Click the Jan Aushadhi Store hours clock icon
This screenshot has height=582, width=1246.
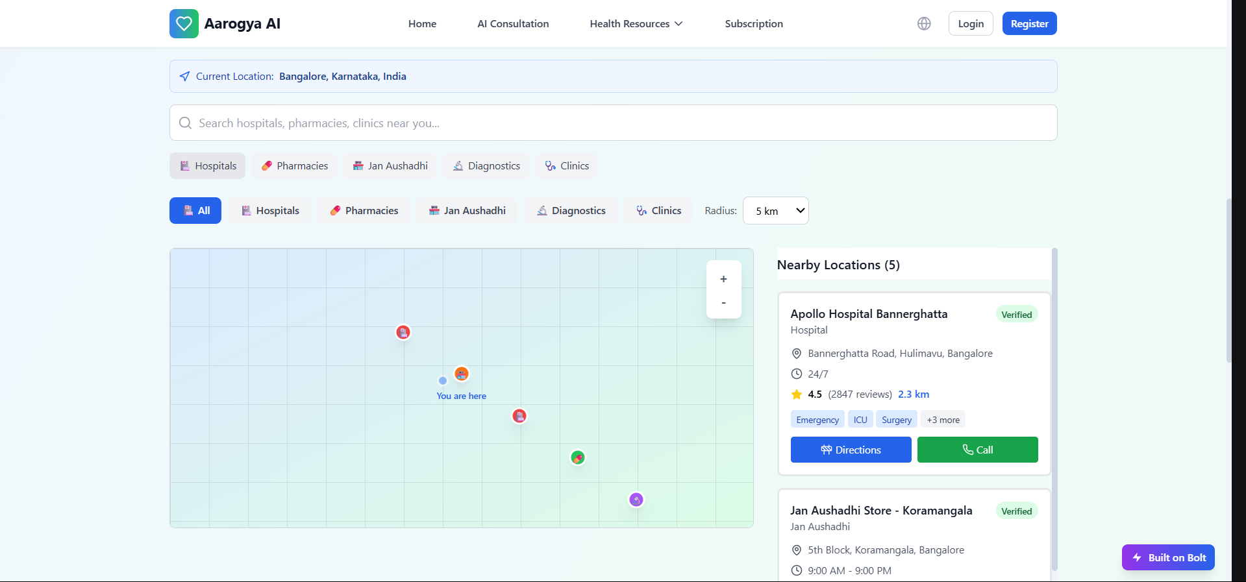tap(797, 571)
